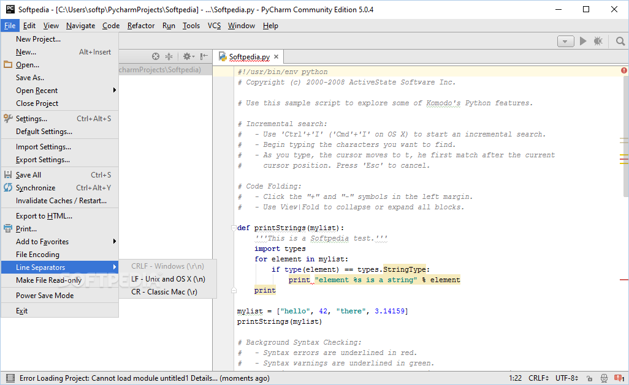
Task: Click the editor vertical scrollbar thumb
Action: (x=626, y=136)
